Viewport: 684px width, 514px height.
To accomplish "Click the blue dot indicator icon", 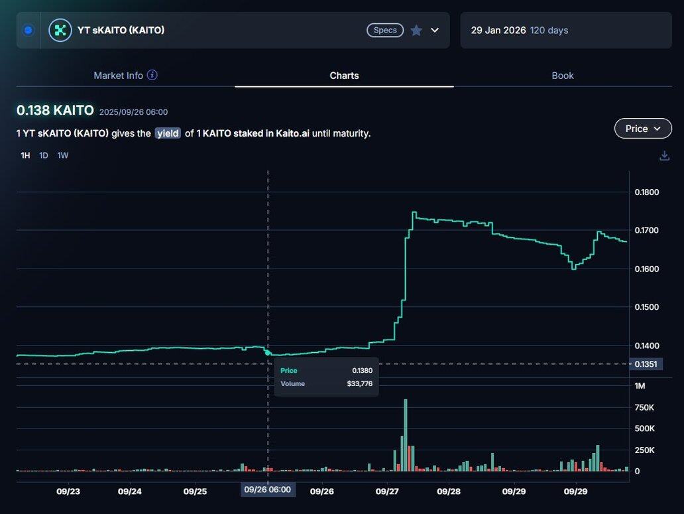I will pos(28,30).
